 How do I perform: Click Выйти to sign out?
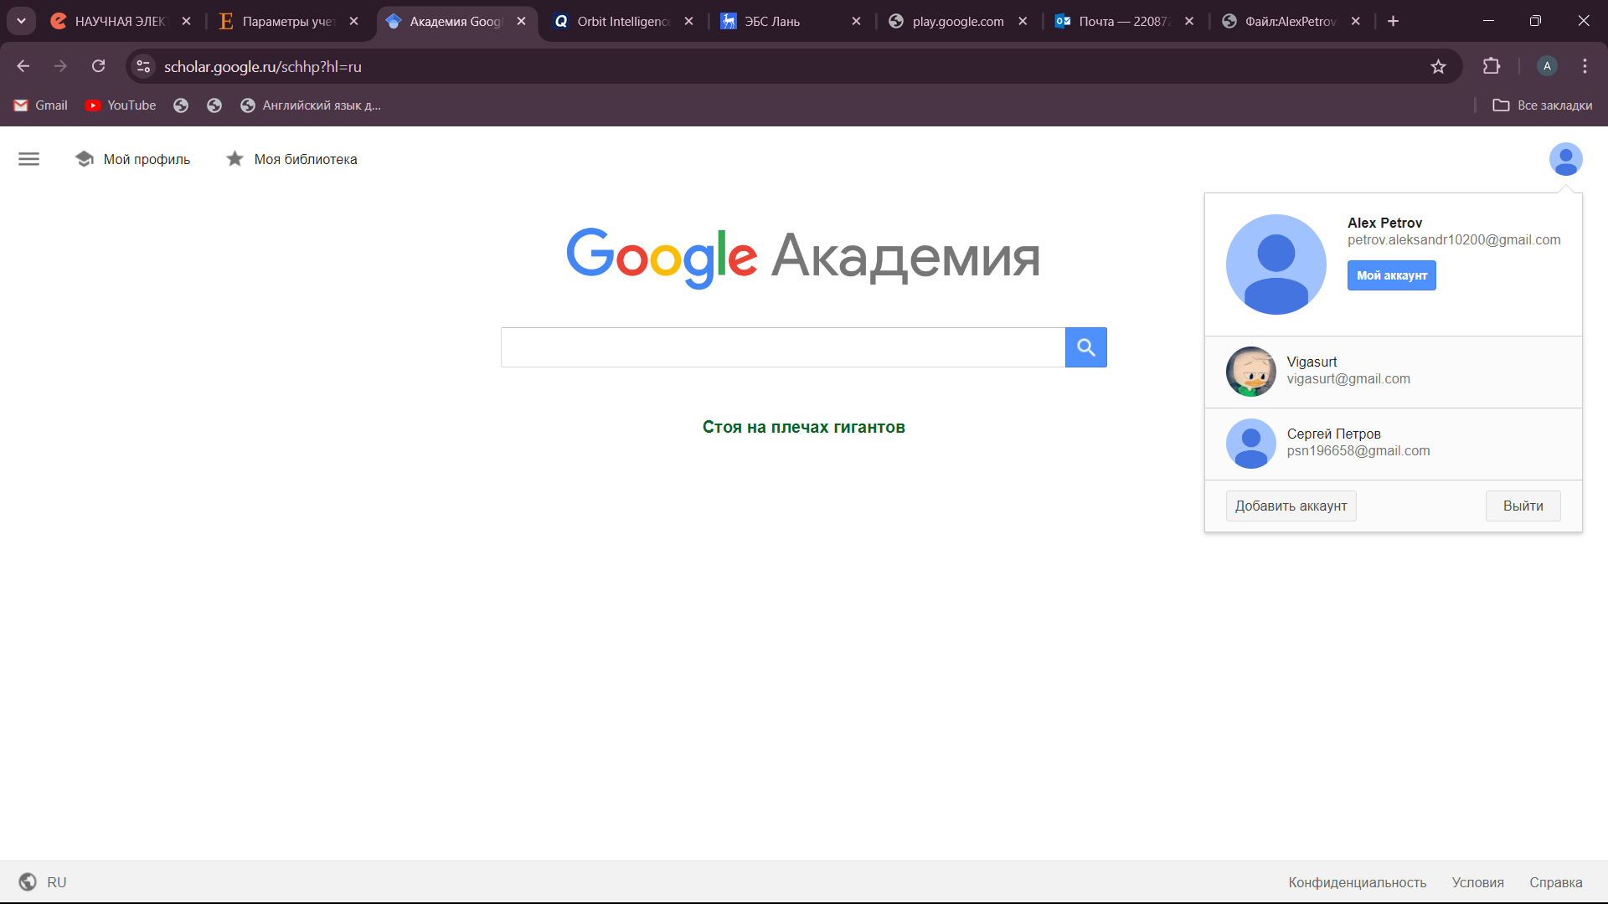coord(1523,506)
